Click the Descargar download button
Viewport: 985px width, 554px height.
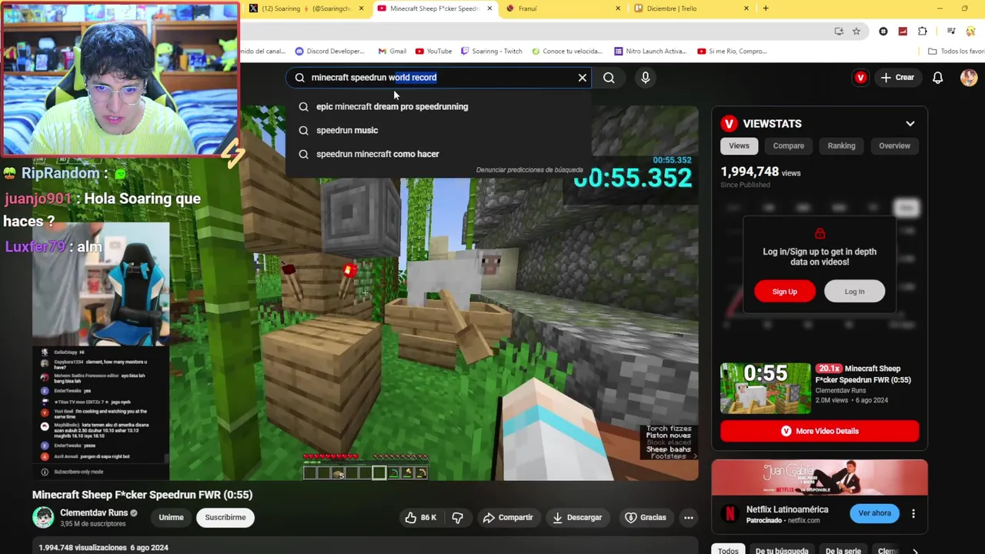577,517
